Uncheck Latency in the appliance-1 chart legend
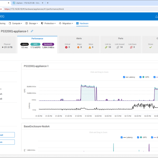 (x=124, y=77)
